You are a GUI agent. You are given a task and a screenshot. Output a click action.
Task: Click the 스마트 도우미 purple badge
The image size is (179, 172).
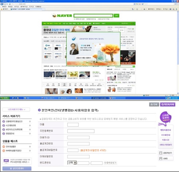(x=165, y=118)
